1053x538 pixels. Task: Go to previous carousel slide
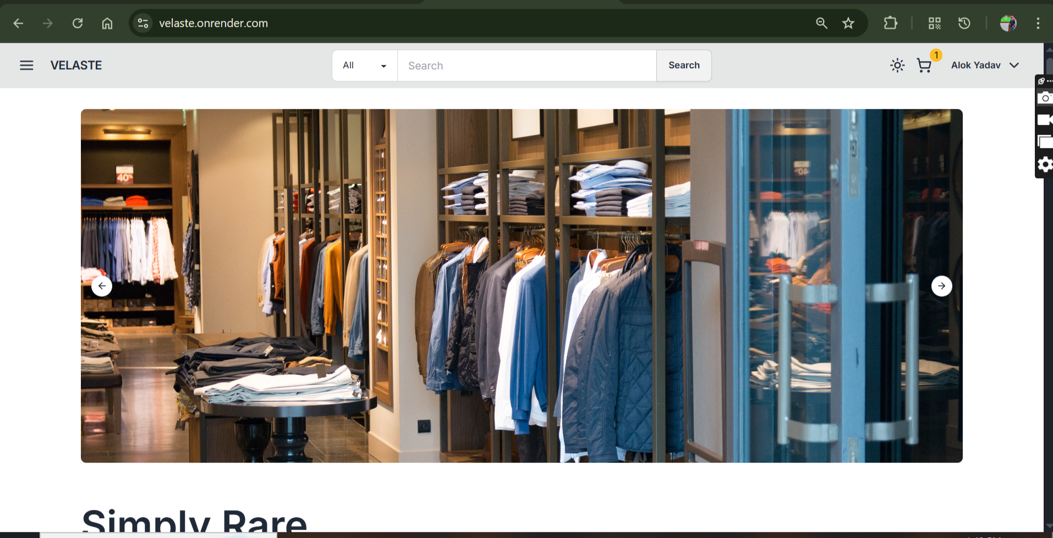point(102,286)
